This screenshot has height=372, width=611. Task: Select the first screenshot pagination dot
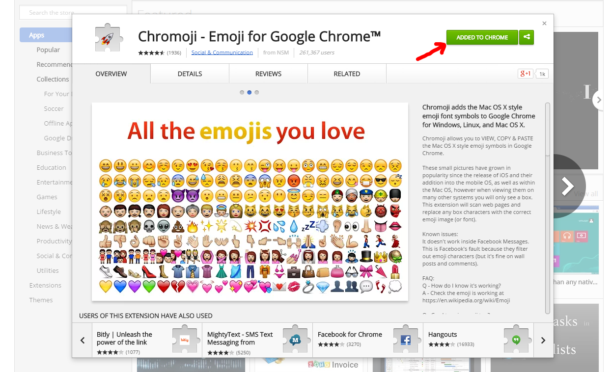click(242, 92)
